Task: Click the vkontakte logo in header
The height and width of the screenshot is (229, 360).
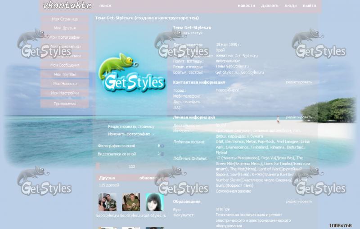Action: click(67, 5)
